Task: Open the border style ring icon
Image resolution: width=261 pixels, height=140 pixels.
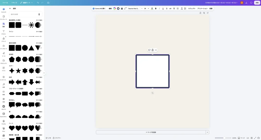Action: coord(118,8)
